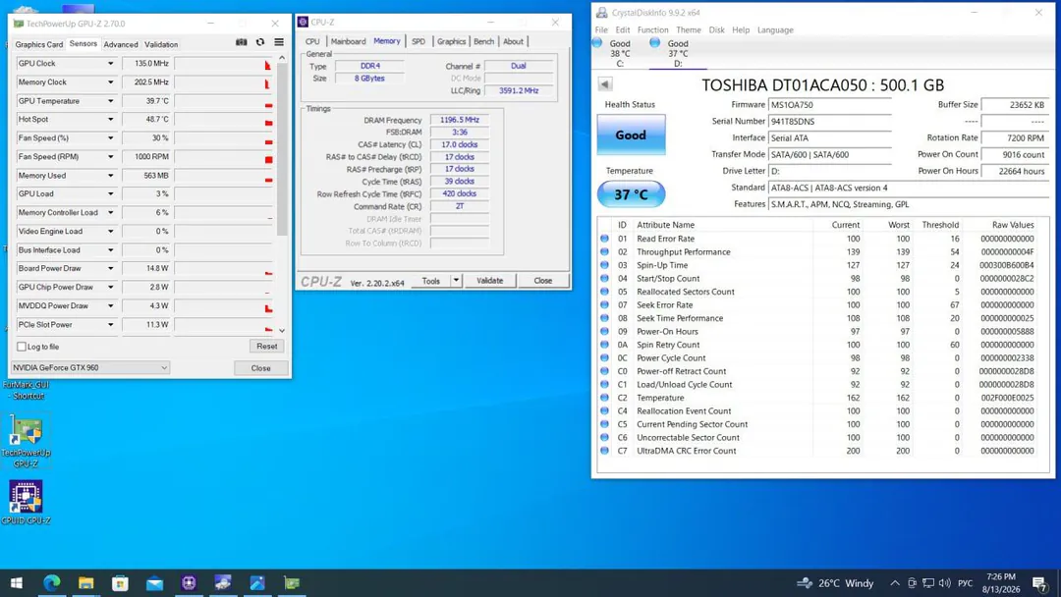
Task: Open the TechPowerUp GPU-Z desktop shortcut
Action: [x=26, y=440]
